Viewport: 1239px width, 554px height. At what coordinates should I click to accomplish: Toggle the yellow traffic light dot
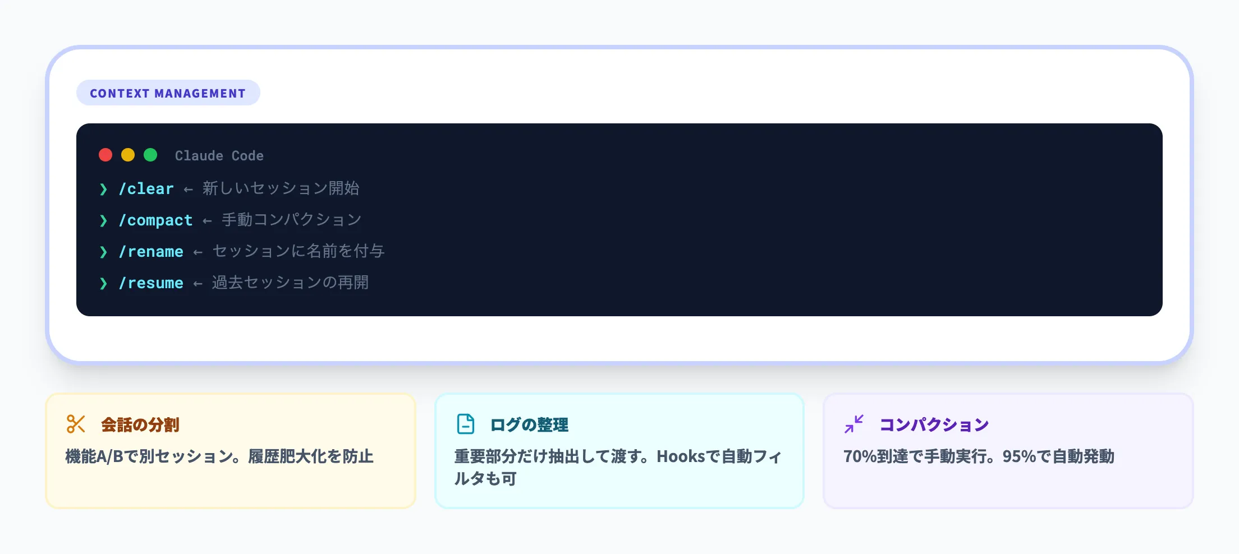[x=127, y=155]
